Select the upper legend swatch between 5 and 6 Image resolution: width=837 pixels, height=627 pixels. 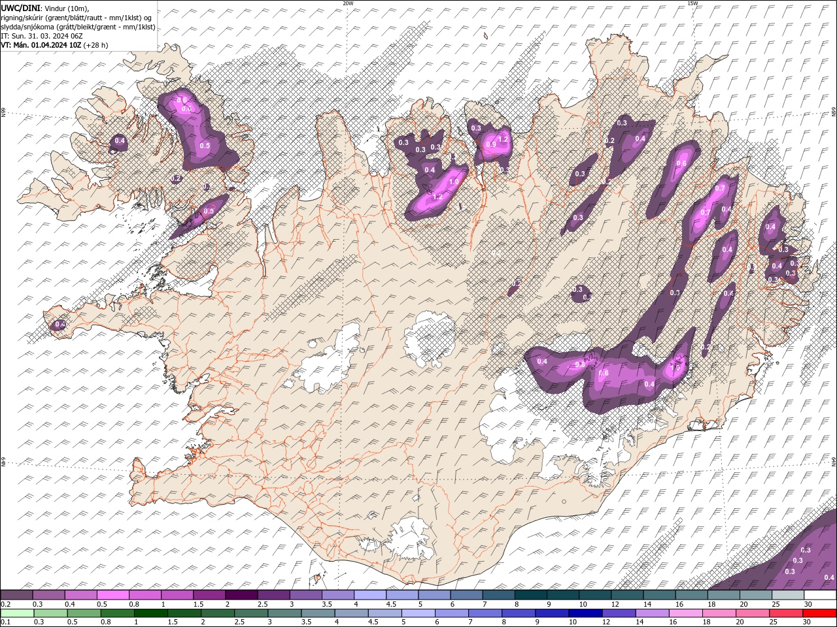point(434,595)
